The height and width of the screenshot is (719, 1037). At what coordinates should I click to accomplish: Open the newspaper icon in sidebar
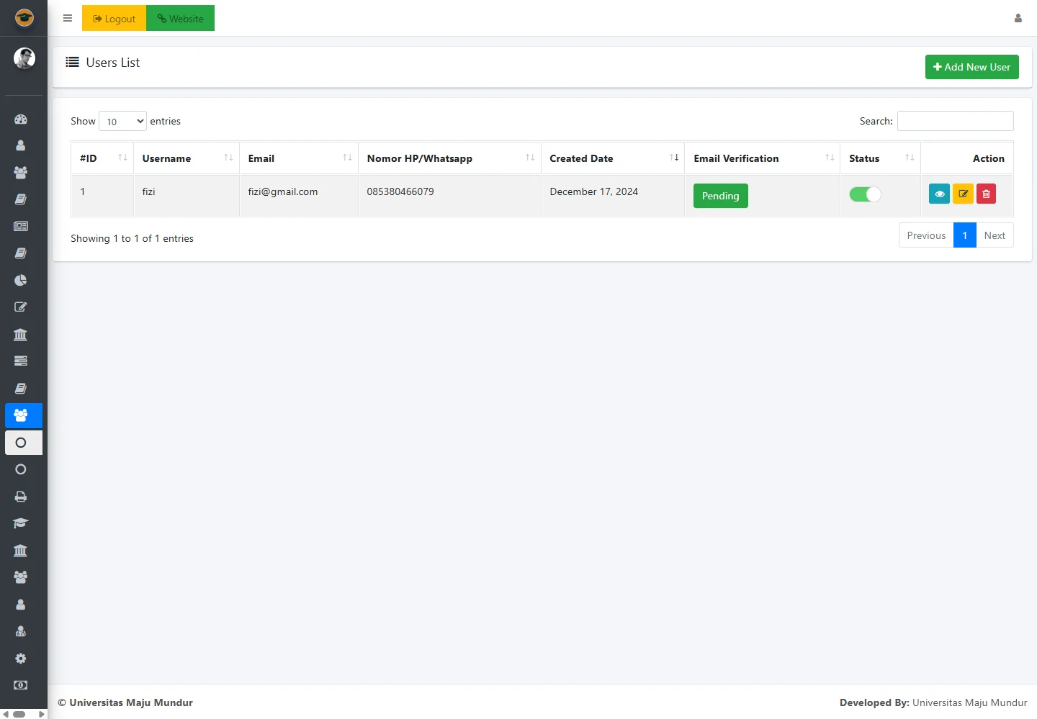pyautogui.click(x=21, y=226)
